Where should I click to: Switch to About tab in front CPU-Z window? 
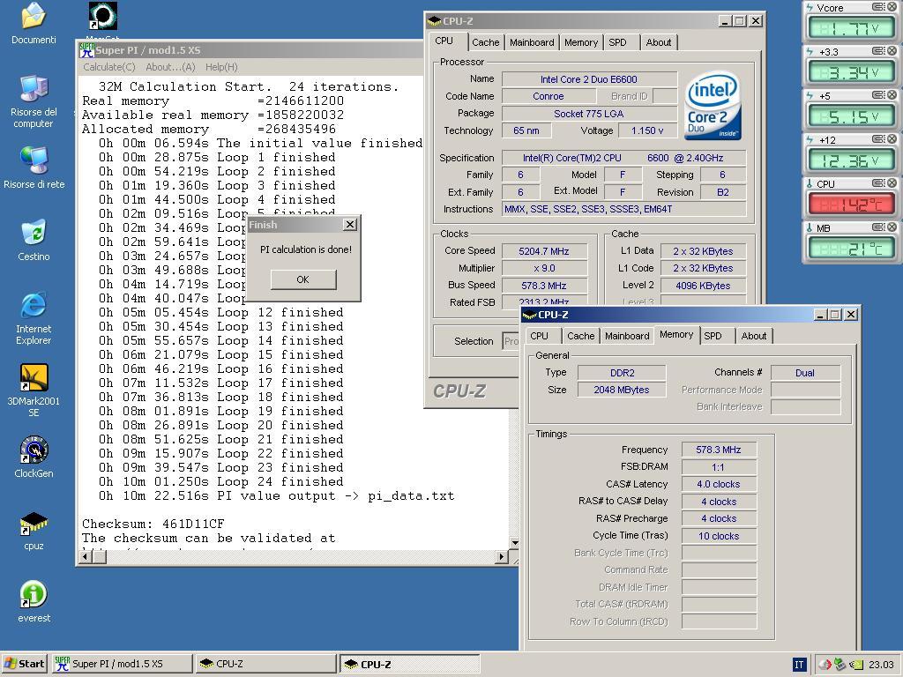click(x=753, y=336)
